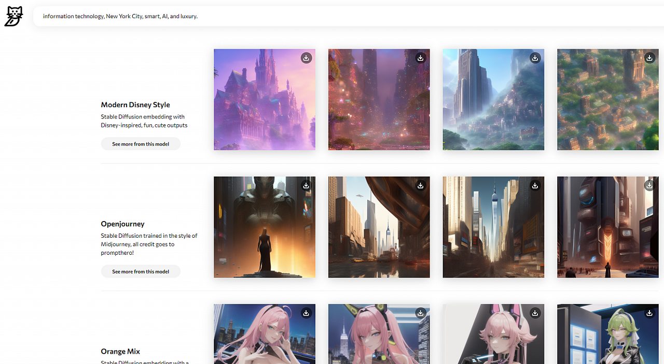
Task: See more from Modern Disney Style model
Action: 141,144
